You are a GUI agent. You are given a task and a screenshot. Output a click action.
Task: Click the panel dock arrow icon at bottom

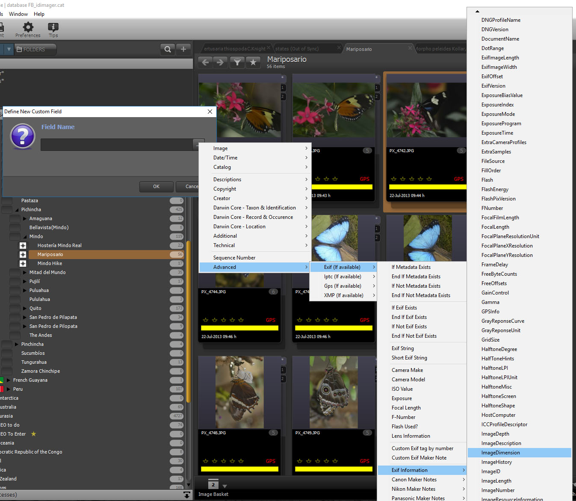point(187,495)
